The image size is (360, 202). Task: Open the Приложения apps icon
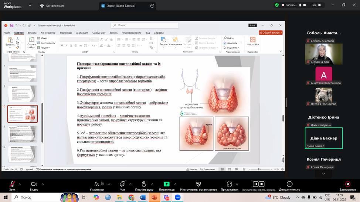(229, 184)
